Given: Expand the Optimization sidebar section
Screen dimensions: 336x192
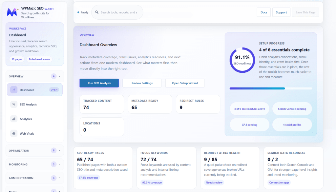Looking at the screenshot, I should coord(35,150).
